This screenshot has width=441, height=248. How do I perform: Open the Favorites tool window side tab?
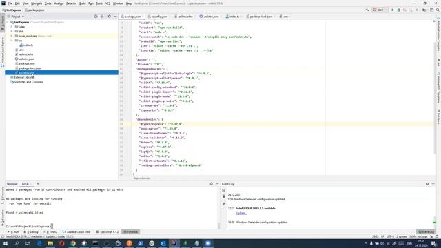[x=3, y=218]
